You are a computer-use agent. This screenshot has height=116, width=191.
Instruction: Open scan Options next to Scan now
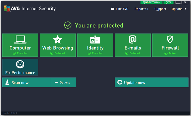coord(63,82)
